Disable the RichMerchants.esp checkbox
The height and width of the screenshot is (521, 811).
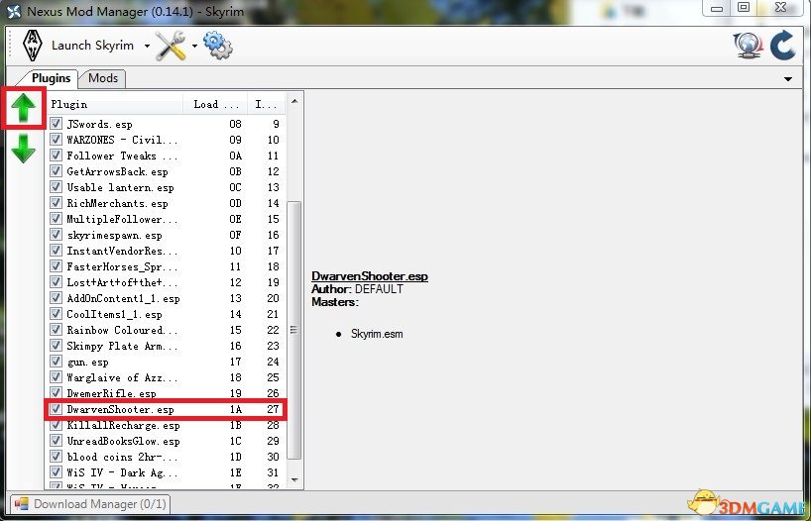tap(56, 203)
